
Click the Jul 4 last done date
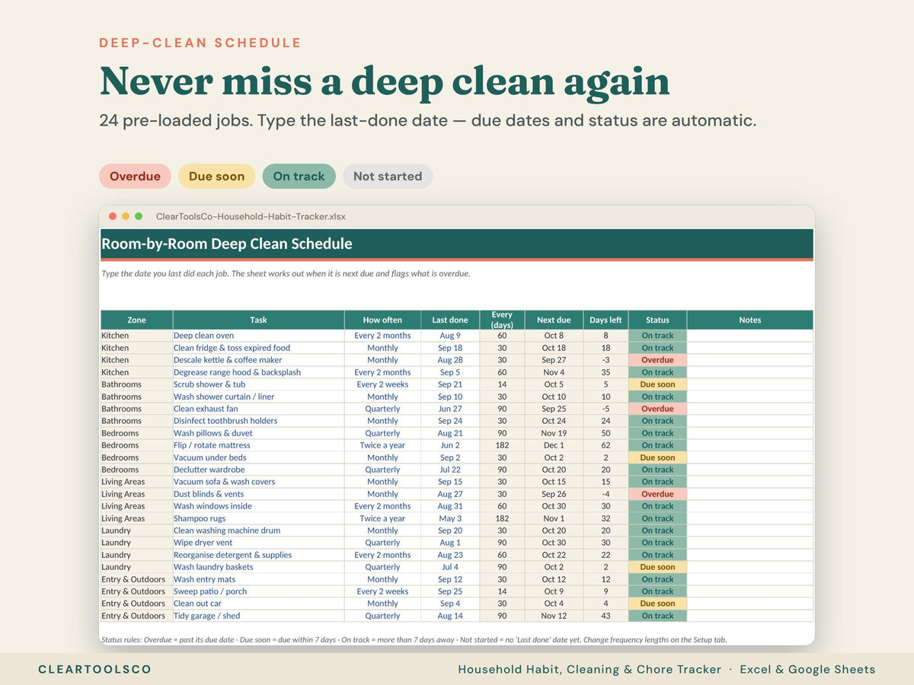450,567
